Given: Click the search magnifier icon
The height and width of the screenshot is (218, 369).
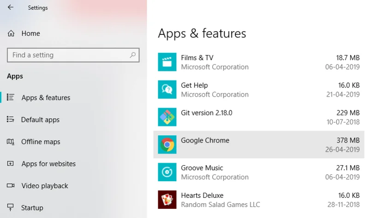Looking at the screenshot, I should point(133,55).
